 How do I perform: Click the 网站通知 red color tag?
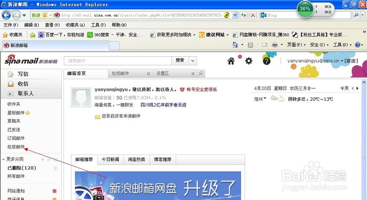pyautogui.click(x=55, y=191)
